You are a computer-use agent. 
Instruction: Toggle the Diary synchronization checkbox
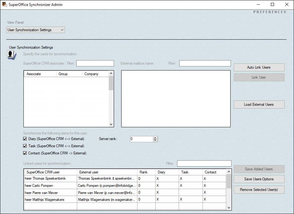(25, 139)
